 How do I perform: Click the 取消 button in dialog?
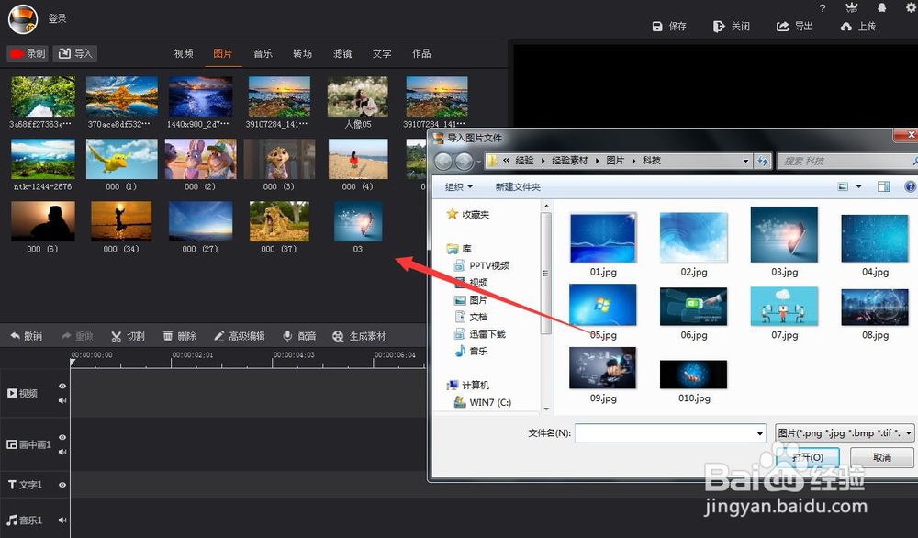881,457
